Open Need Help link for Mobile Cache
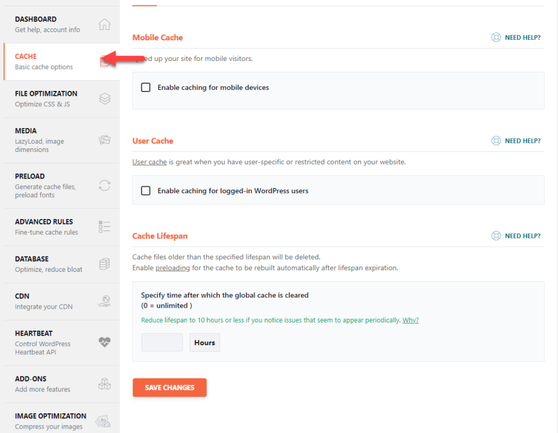This screenshot has height=433, width=558. 523,38
